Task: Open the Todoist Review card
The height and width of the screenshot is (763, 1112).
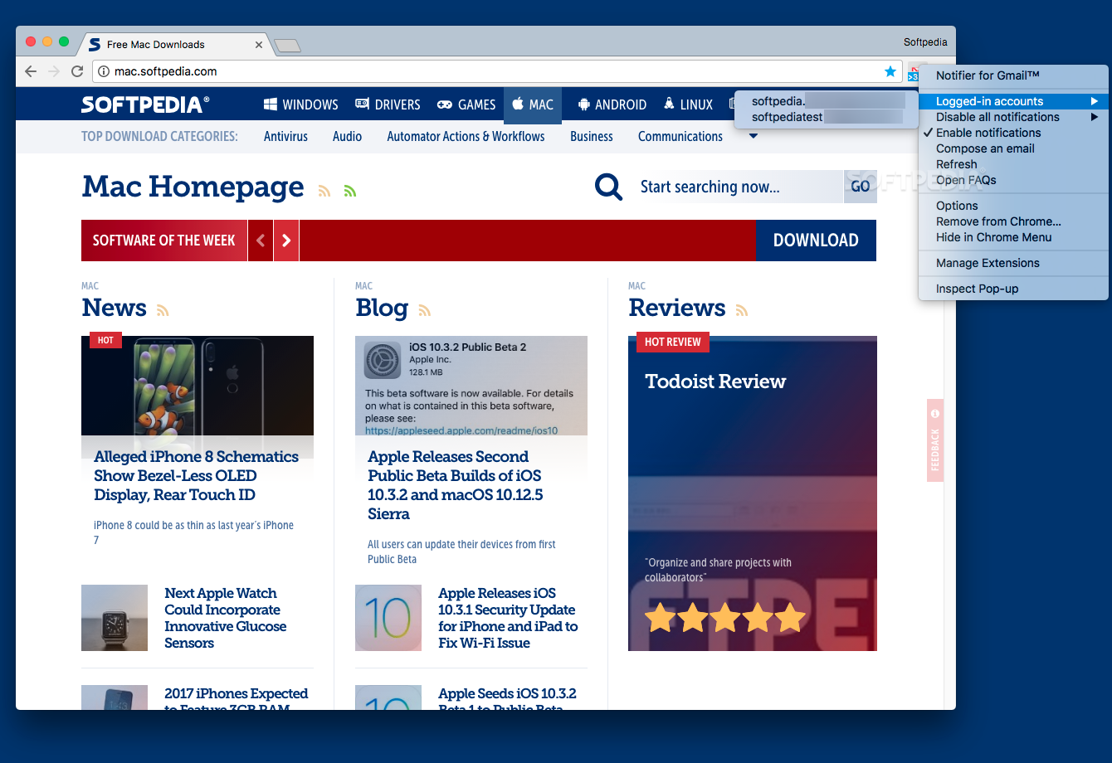Action: [x=753, y=493]
